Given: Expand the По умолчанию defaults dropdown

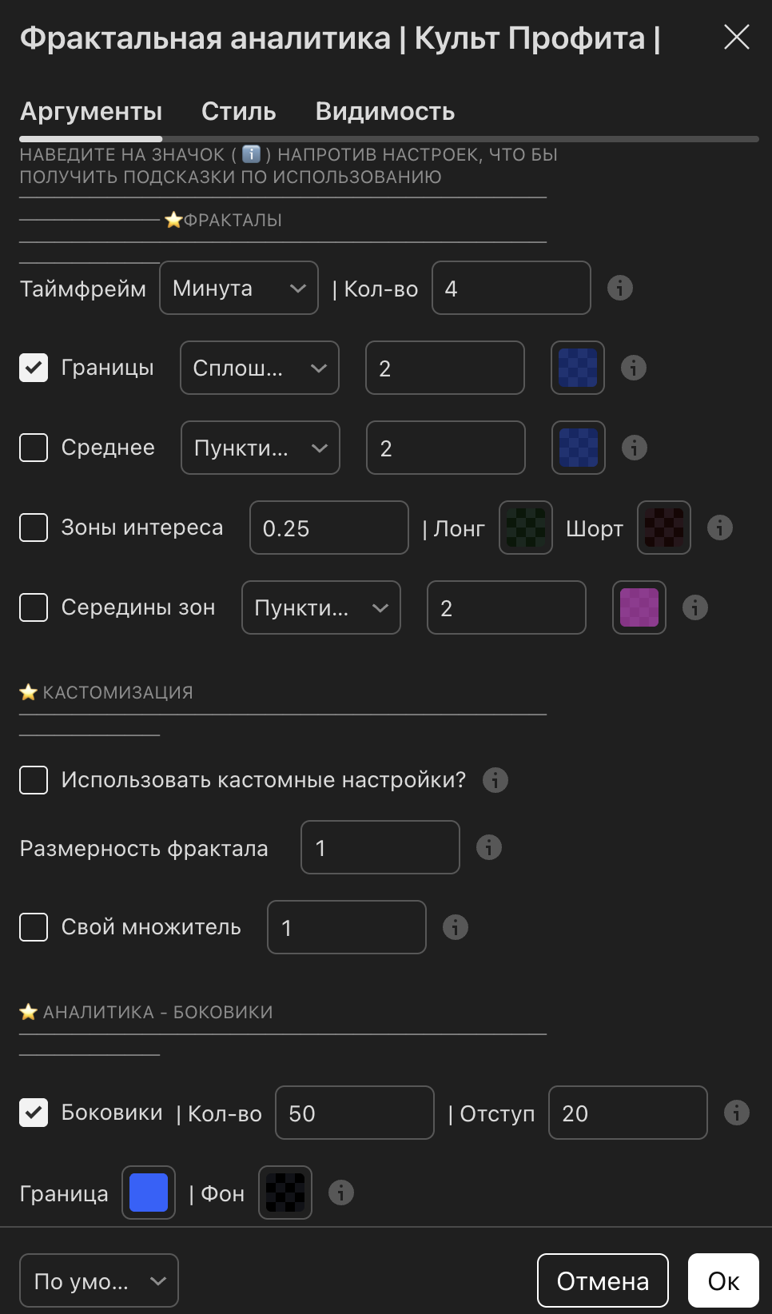Looking at the screenshot, I should point(98,1280).
